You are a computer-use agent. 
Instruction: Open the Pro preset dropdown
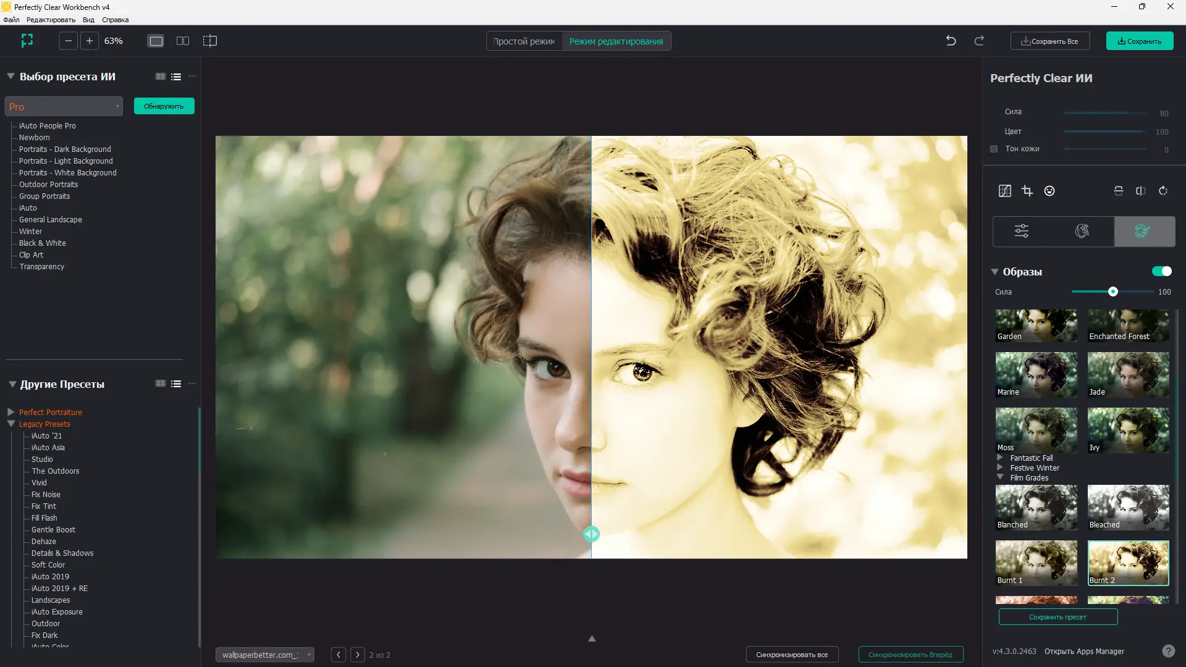[64, 106]
